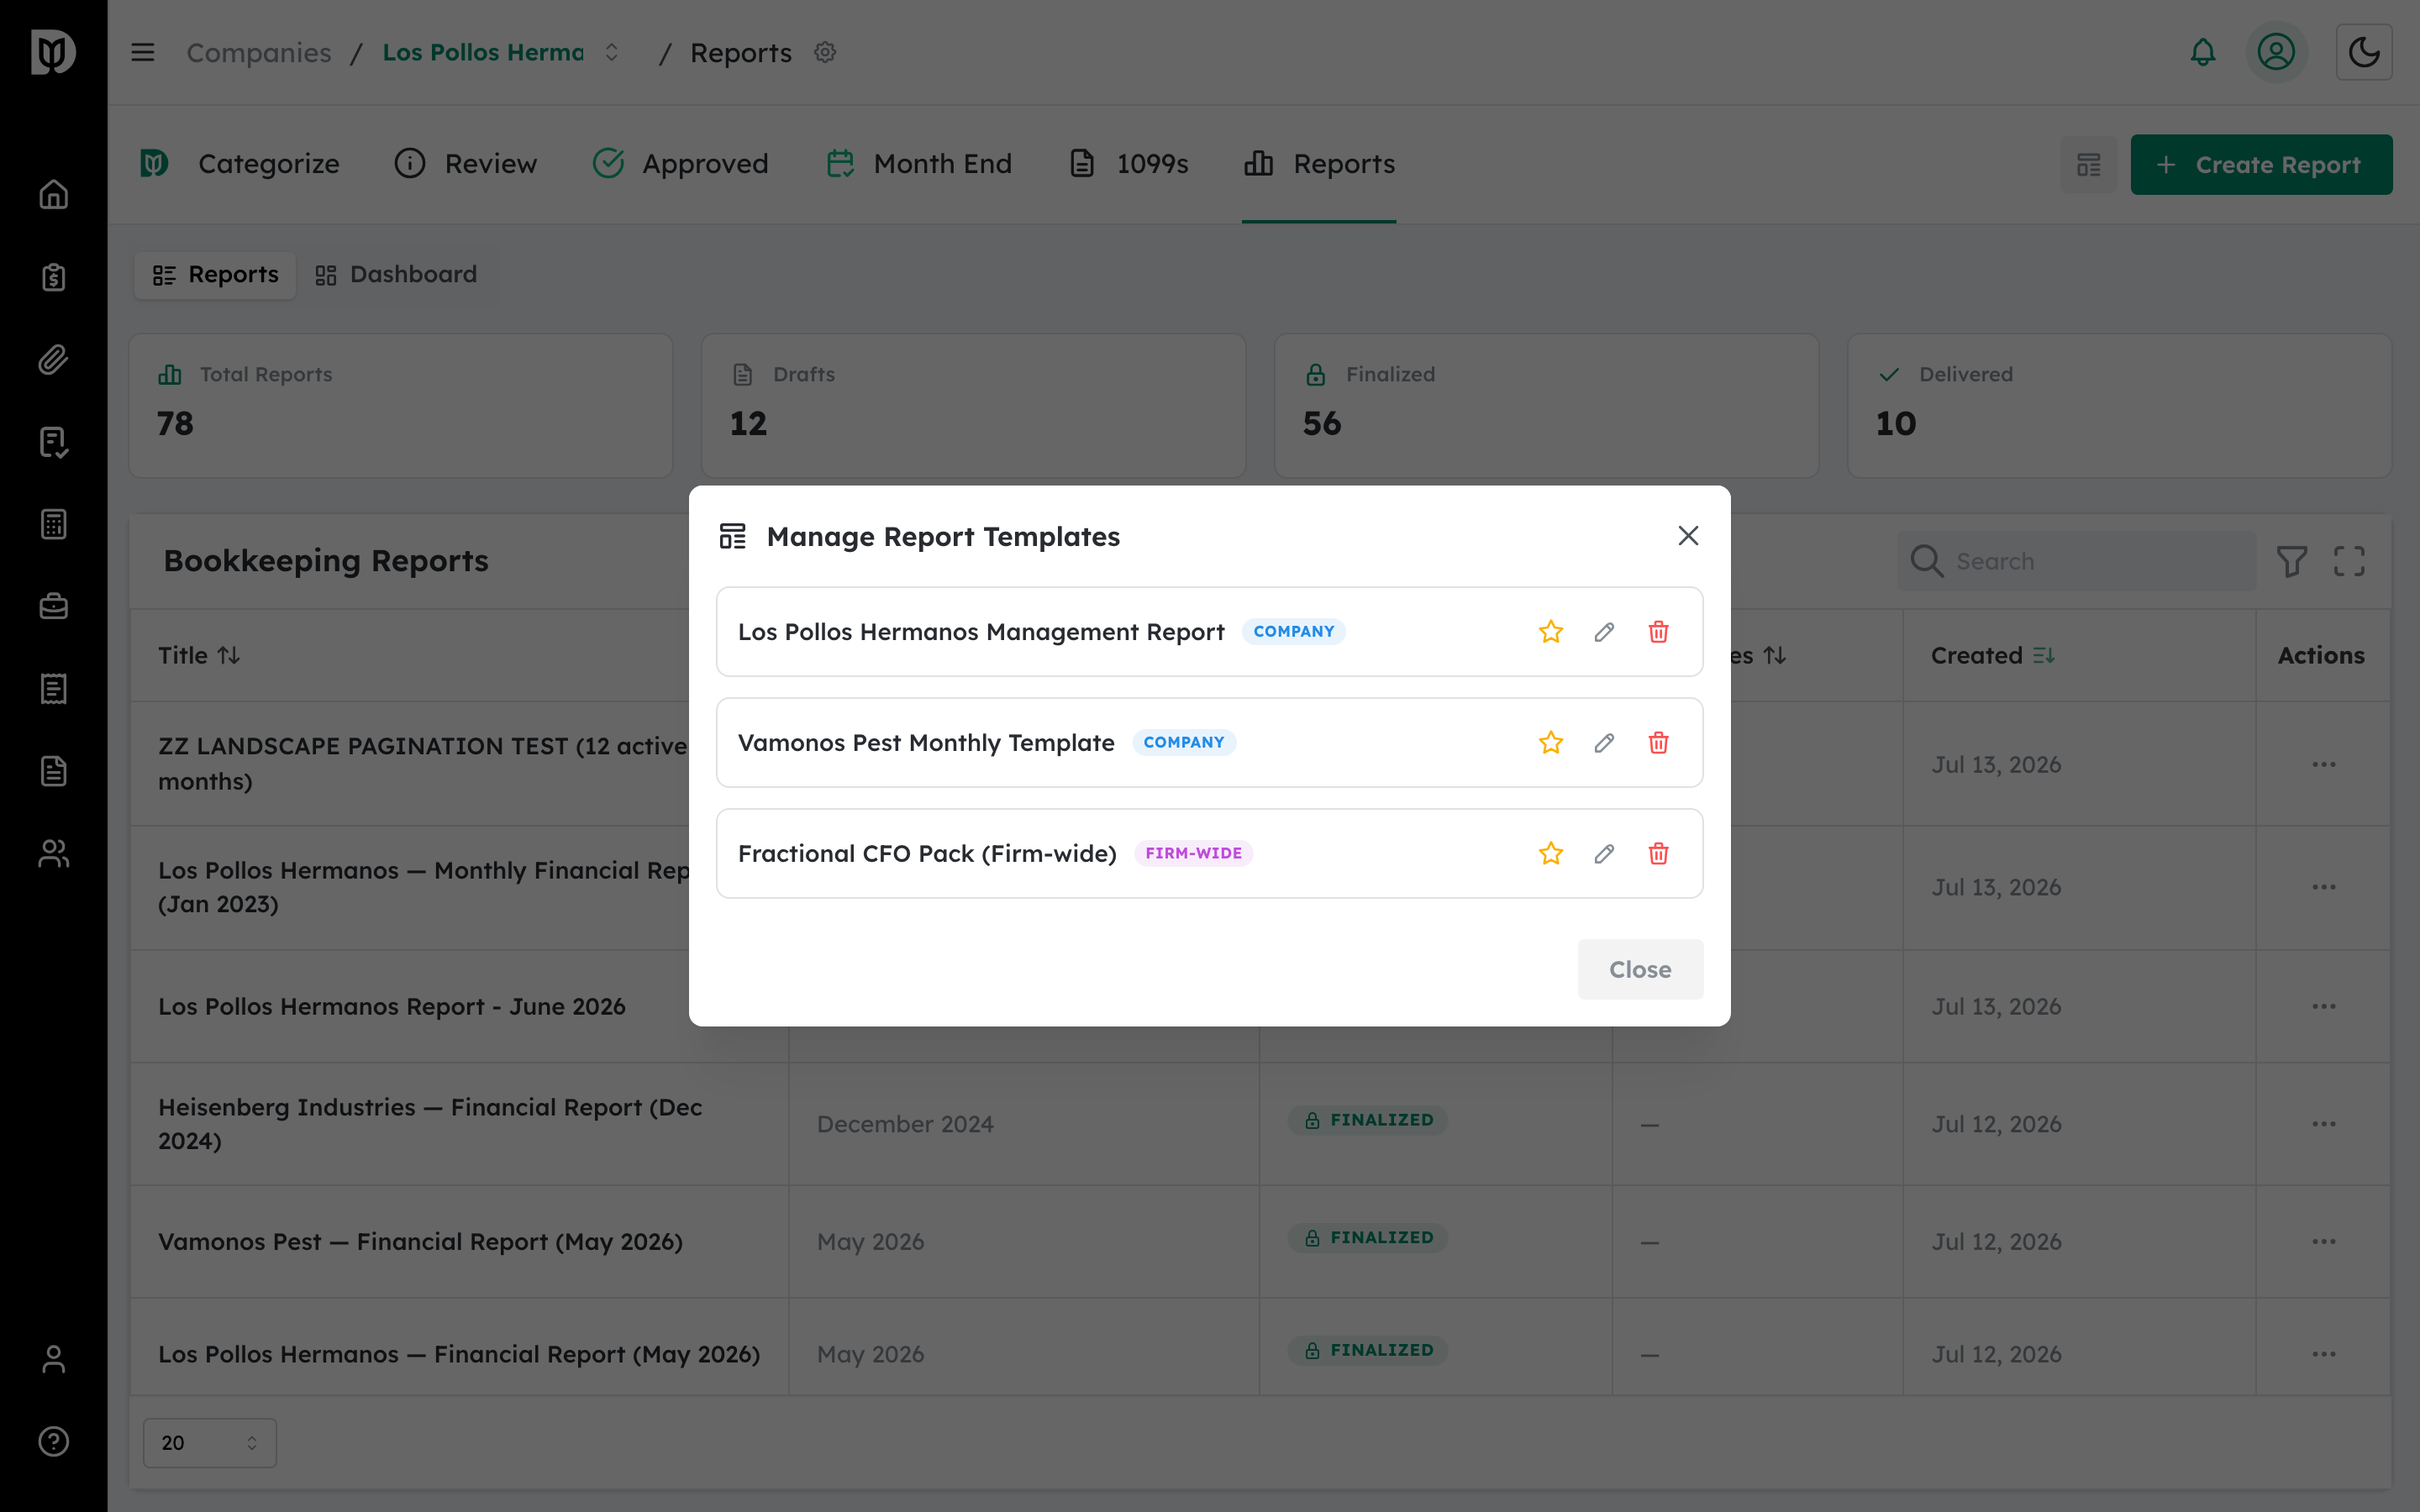Delete the Los Pollos Hermanos Management Report template
Viewport: 2420px width, 1512px height.
(x=1658, y=632)
